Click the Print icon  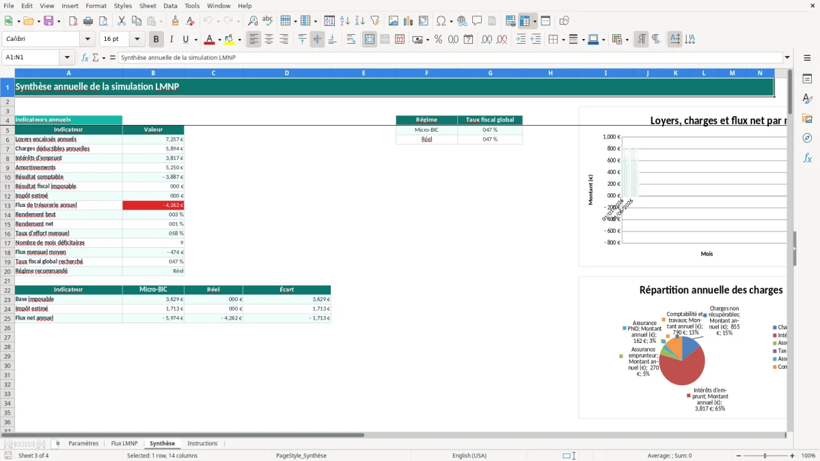pos(88,21)
